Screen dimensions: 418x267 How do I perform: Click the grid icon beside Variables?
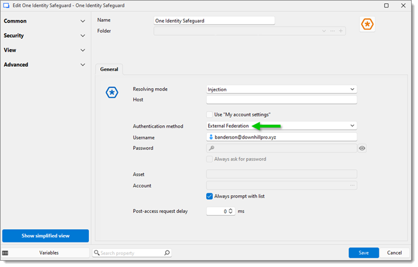5,253
